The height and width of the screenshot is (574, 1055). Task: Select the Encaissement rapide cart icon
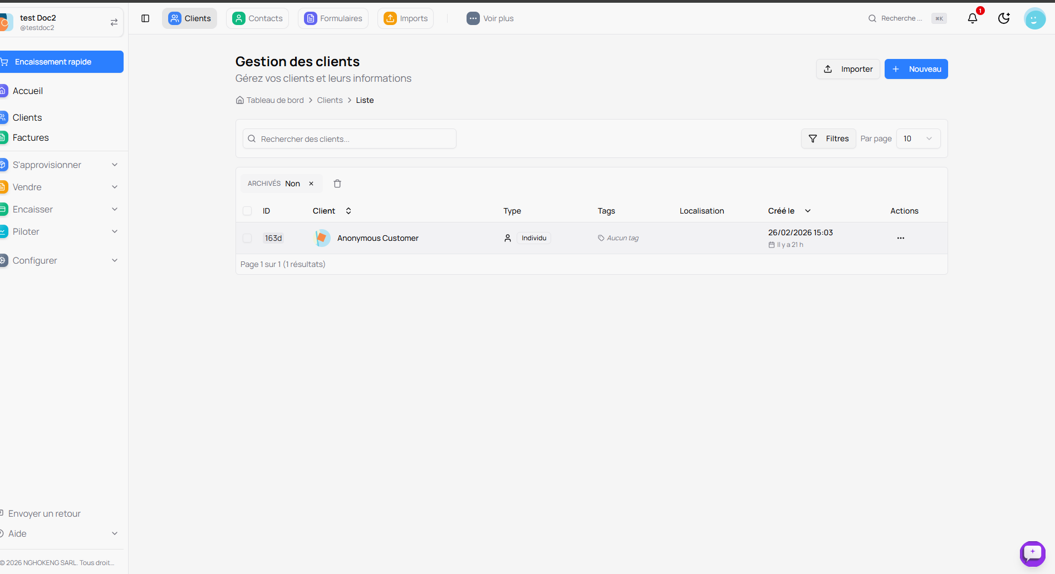(x=5, y=61)
